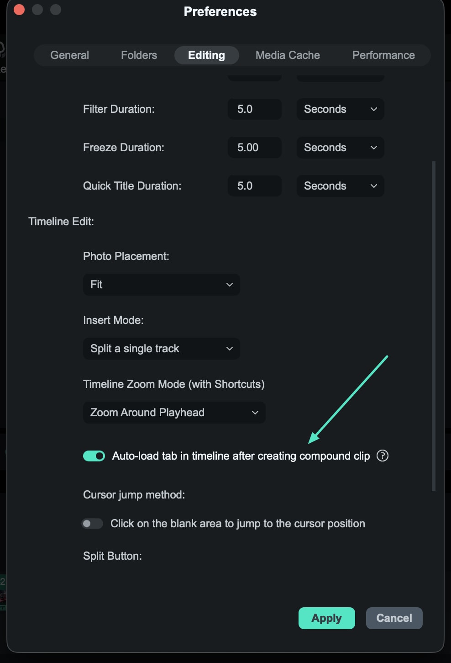Open the Media Cache tab

coord(288,55)
